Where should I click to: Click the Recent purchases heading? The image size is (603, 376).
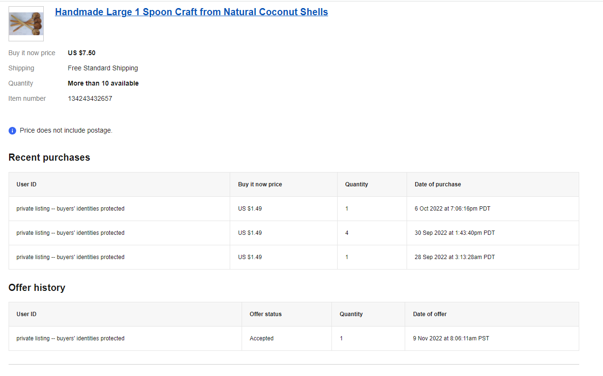point(49,157)
